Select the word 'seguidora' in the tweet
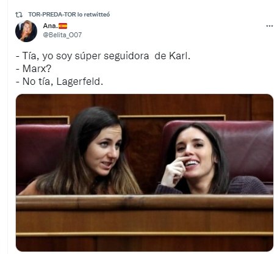 pos(126,56)
